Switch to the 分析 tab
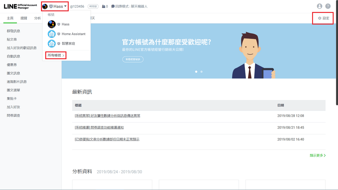338x190 pixels. point(37,18)
